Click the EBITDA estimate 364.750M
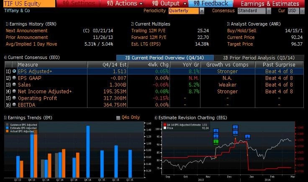308x182 pixels. [x=115, y=105]
